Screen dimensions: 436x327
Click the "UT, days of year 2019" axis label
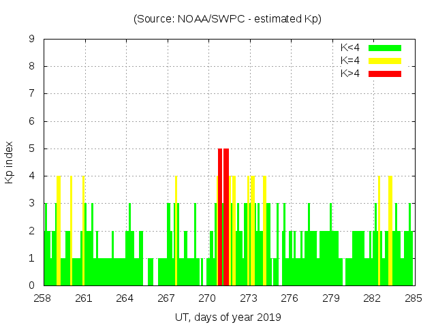(x=227, y=317)
